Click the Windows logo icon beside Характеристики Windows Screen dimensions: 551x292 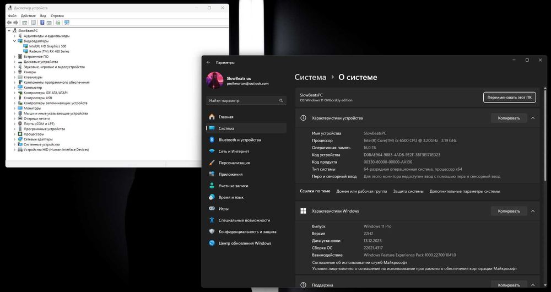pyautogui.click(x=303, y=211)
